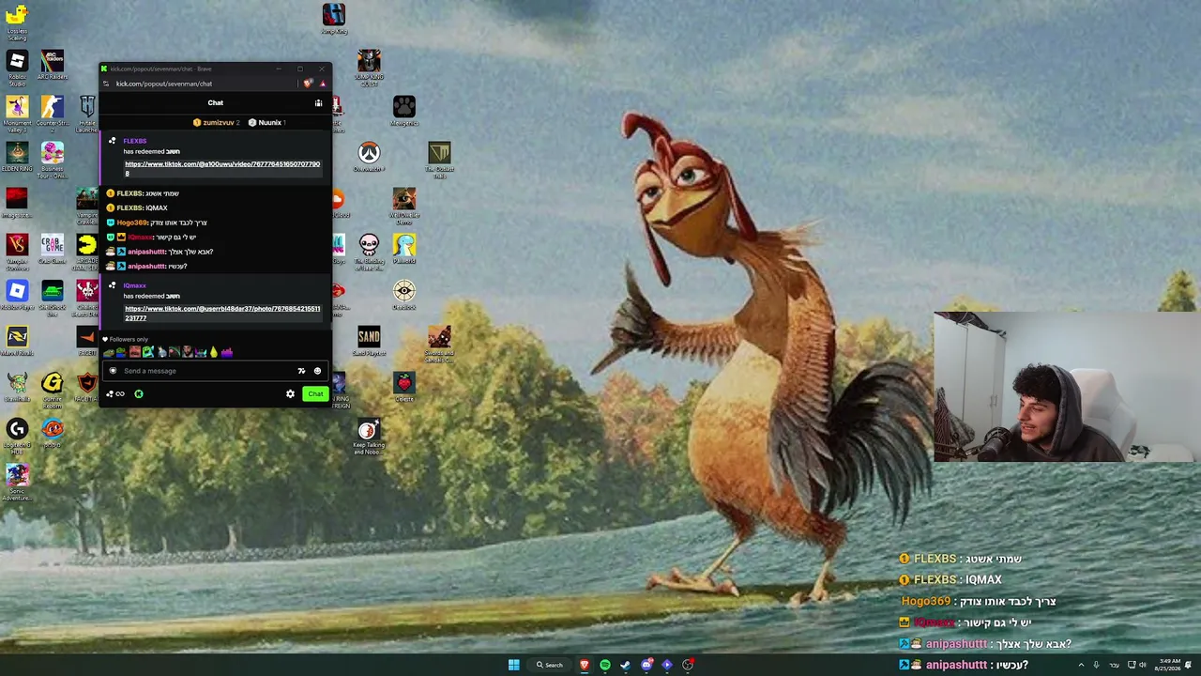Viewport: 1201px width, 676px height.
Task: Click the translate icon in message box
Action: click(x=301, y=371)
